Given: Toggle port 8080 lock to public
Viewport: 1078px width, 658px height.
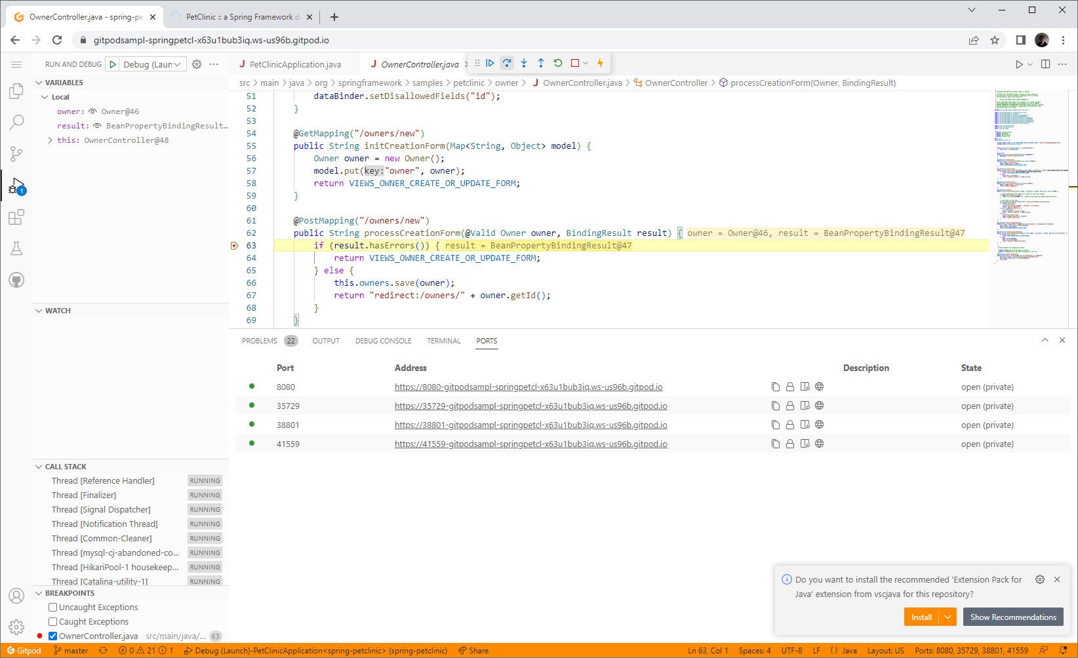Looking at the screenshot, I should 790,387.
